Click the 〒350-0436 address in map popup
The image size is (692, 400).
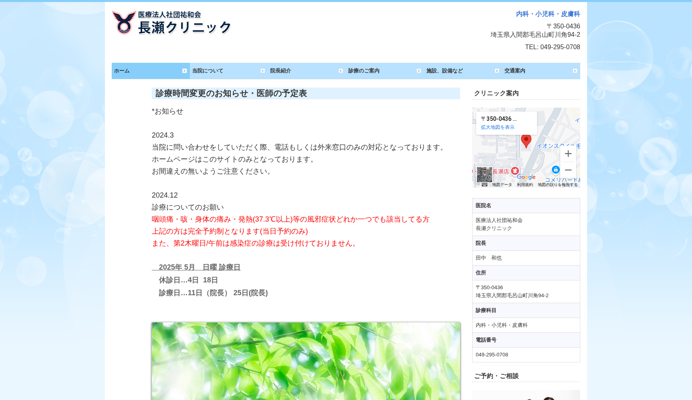tap(499, 119)
